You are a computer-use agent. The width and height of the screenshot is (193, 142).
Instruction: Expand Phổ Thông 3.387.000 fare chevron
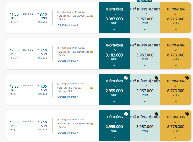[114, 29]
